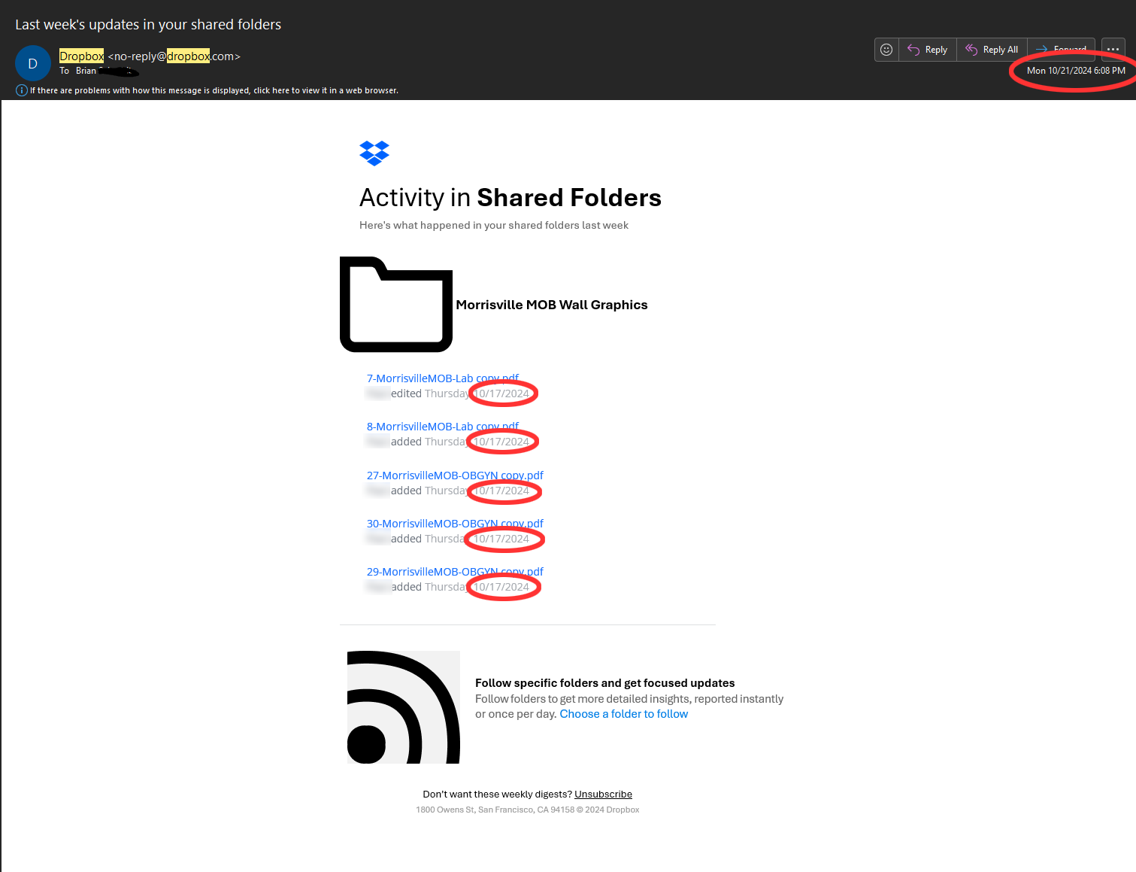Click Reply All in message header
1136x872 pixels.
pos(992,50)
